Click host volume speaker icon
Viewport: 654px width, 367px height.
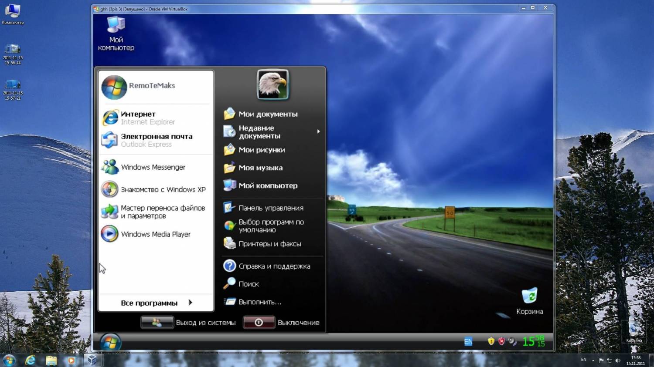(618, 360)
